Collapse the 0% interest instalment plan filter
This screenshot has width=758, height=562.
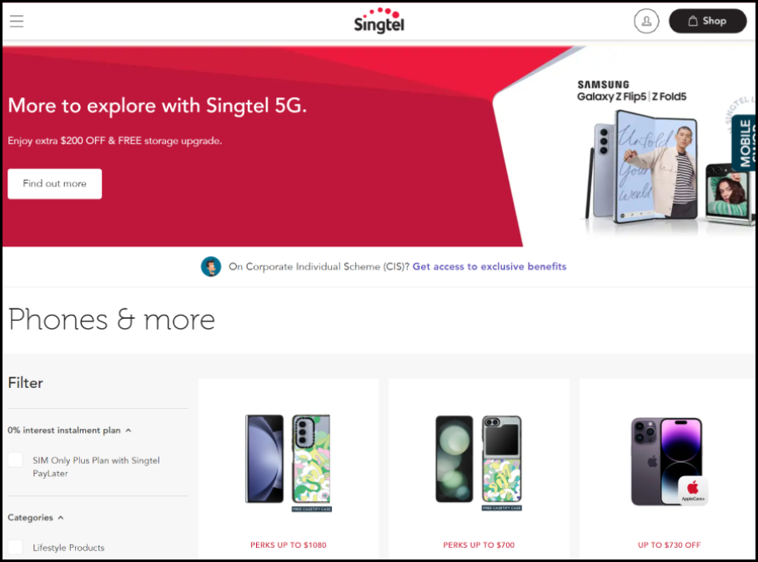coord(128,430)
